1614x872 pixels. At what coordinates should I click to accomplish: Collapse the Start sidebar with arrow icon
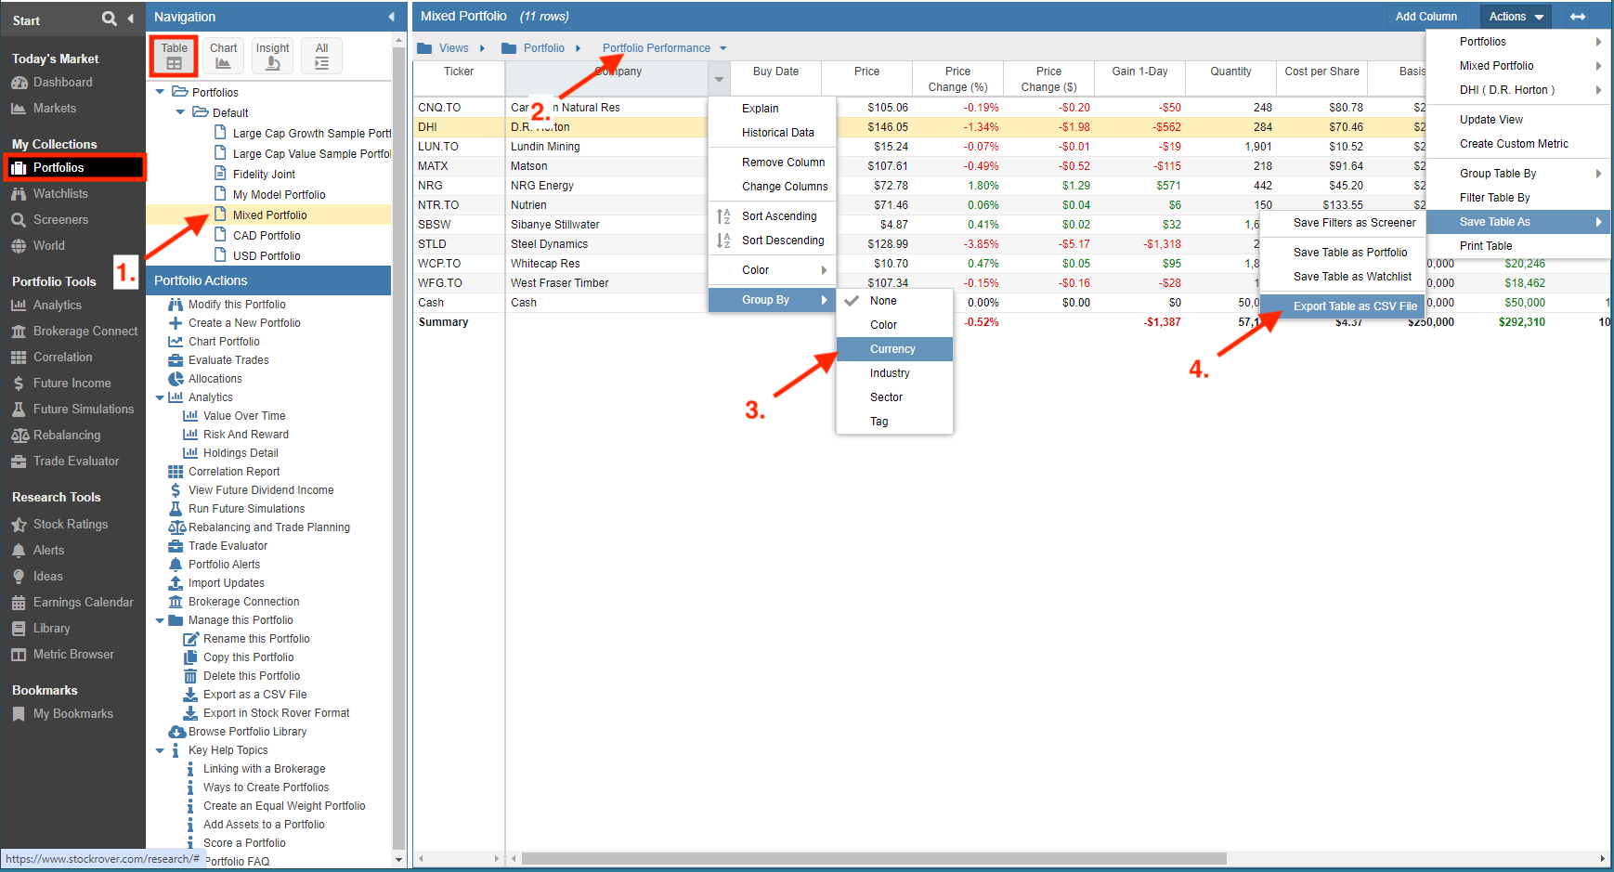point(130,19)
